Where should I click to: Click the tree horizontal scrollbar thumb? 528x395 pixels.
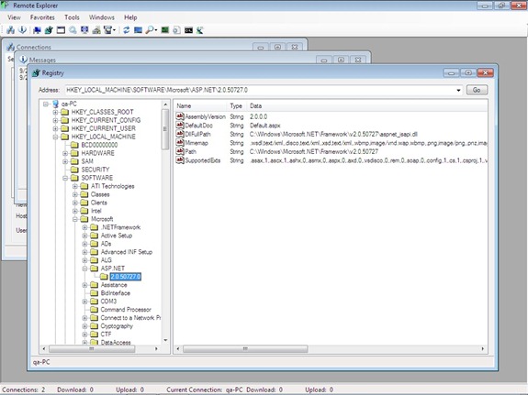92,349
